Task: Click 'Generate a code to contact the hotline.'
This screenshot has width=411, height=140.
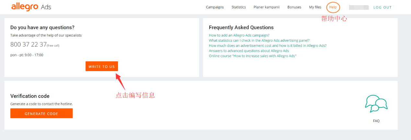Action: (x=41, y=104)
